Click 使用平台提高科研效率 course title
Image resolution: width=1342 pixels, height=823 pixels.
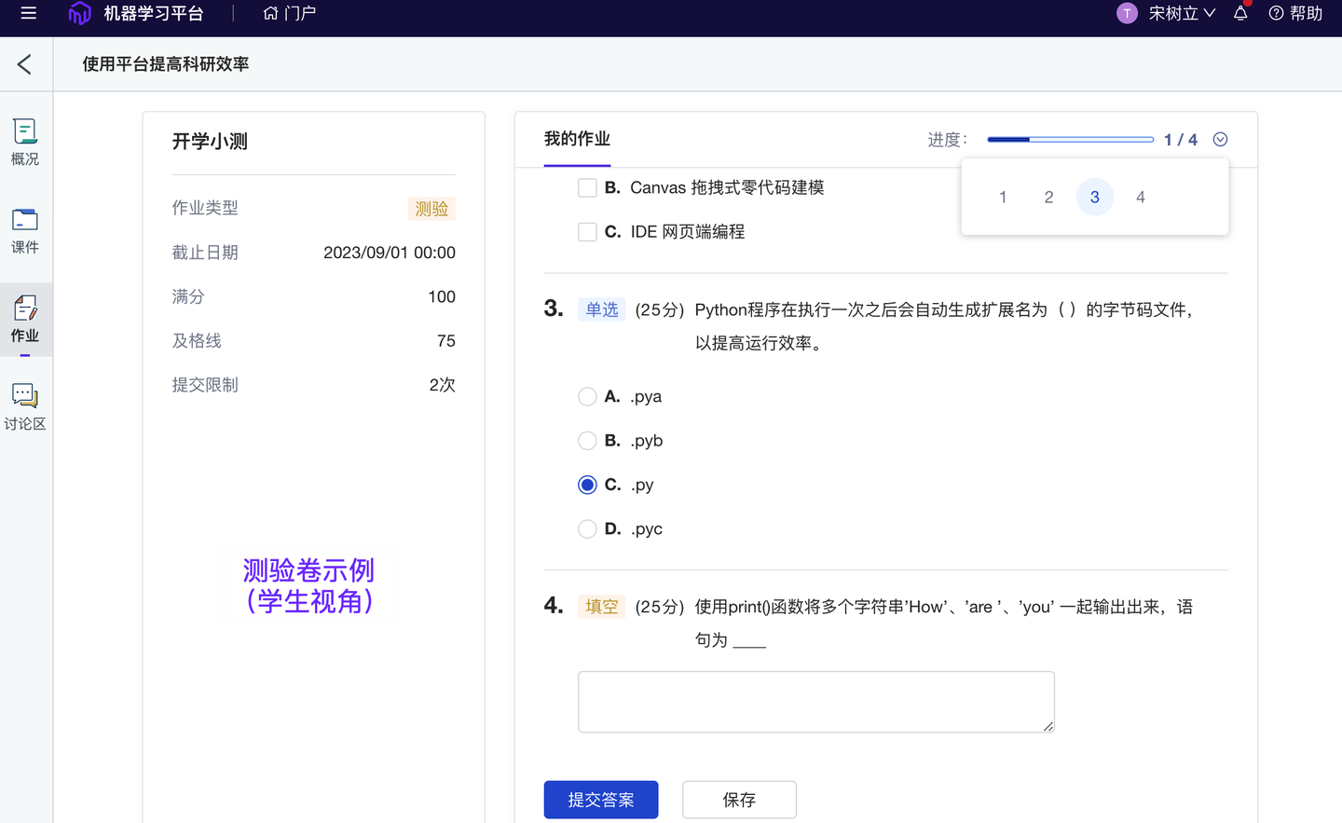coord(166,64)
